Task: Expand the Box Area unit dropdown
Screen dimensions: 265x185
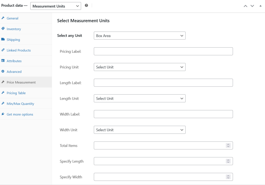Action: 139,36
